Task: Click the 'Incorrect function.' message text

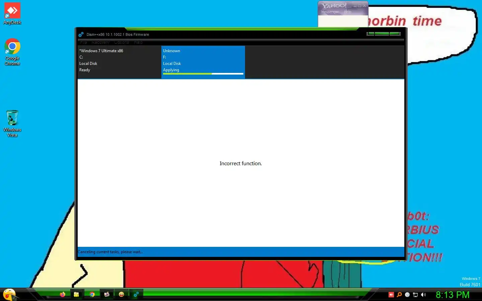Action: (x=241, y=164)
